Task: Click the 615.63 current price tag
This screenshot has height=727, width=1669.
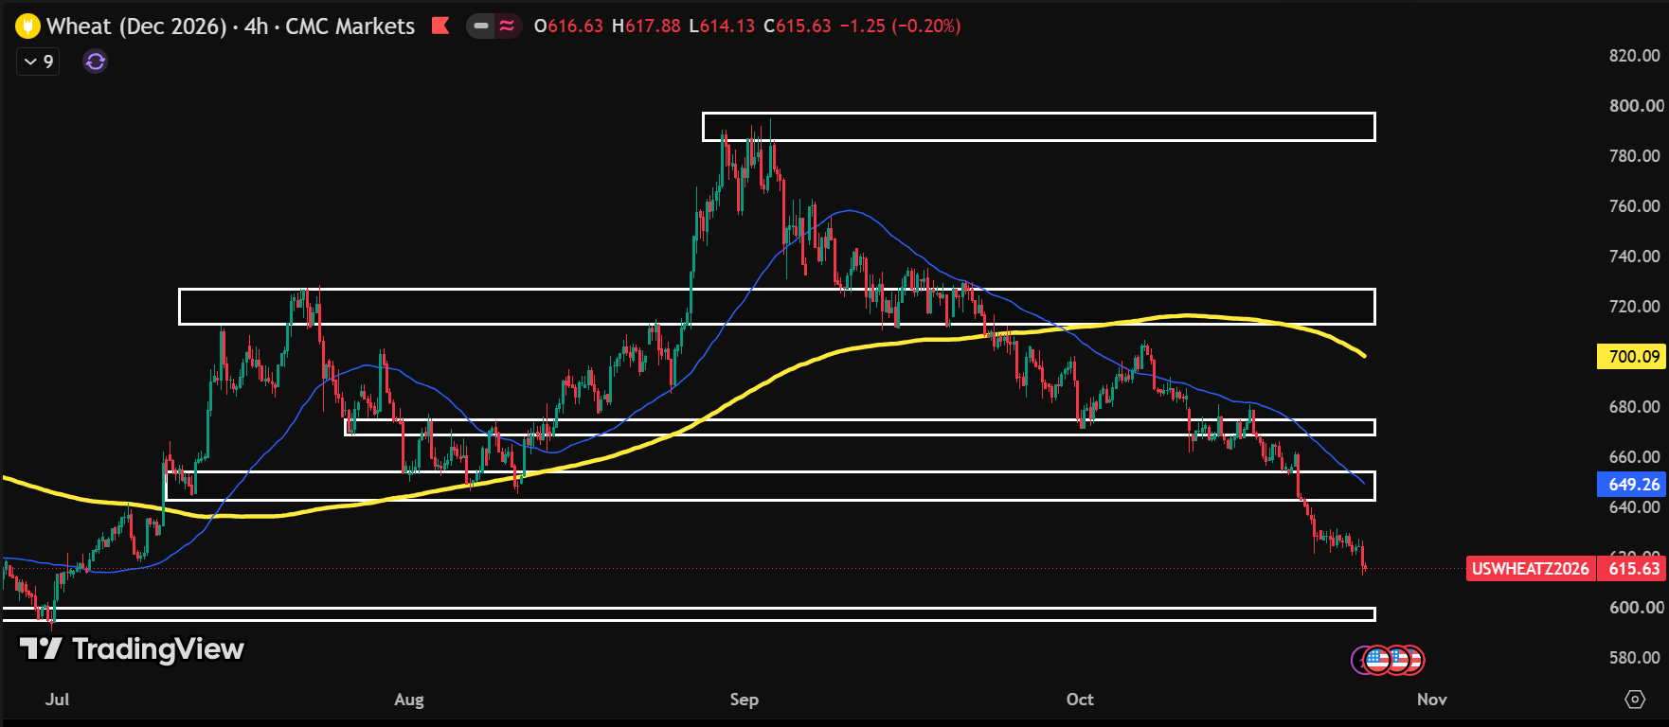Action: (1633, 569)
